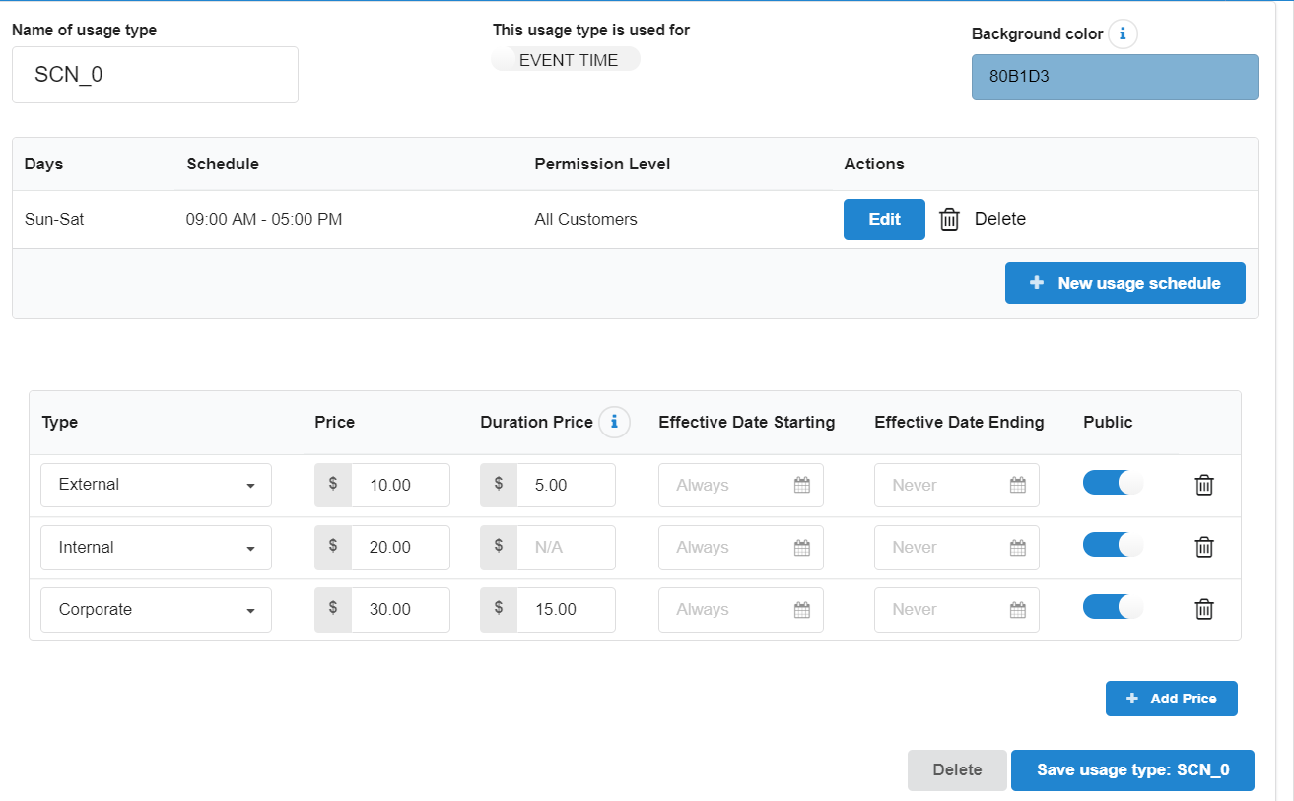This screenshot has width=1294, height=801.
Task: Click the trash icon for Sun-Sat schedule
Action: 949,219
